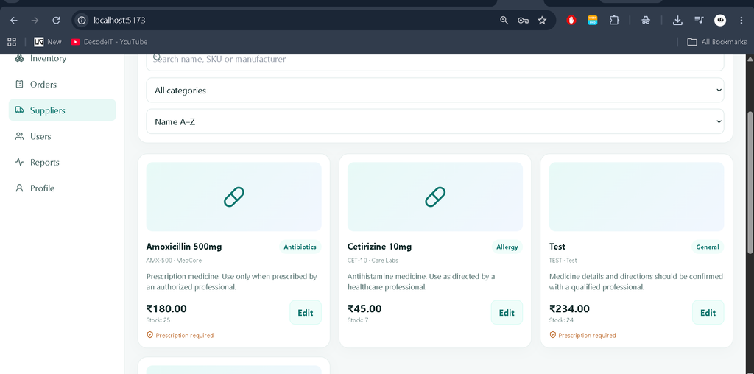Click Prescription required under Test
754x374 pixels.
pos(582,335)
